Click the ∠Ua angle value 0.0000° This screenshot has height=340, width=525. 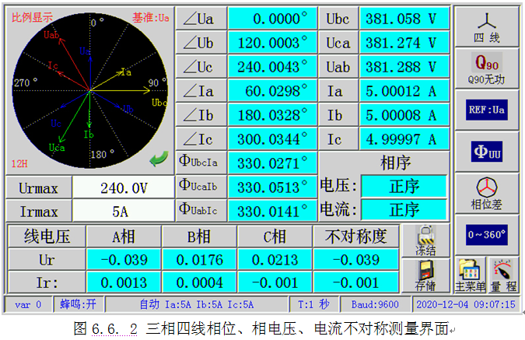pos(272,19)
